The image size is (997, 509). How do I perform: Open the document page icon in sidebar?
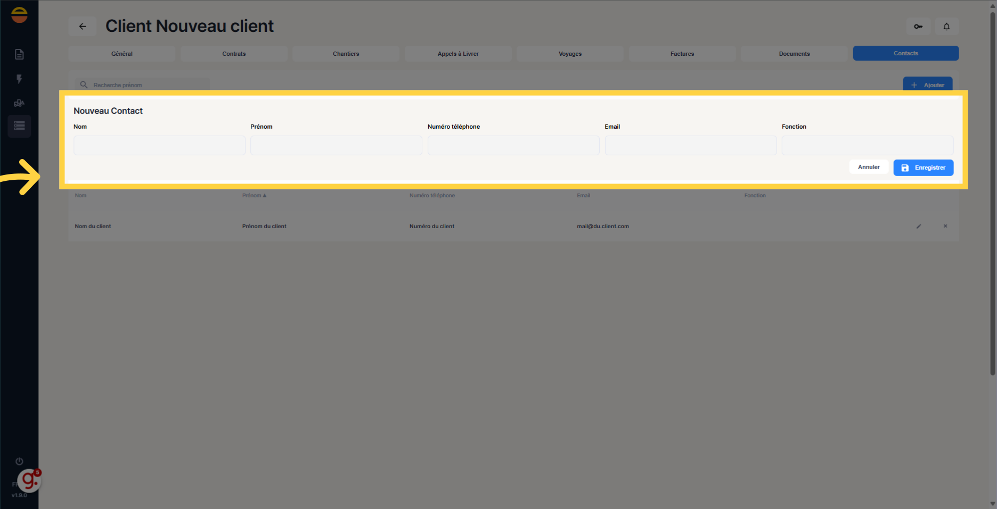19,54
